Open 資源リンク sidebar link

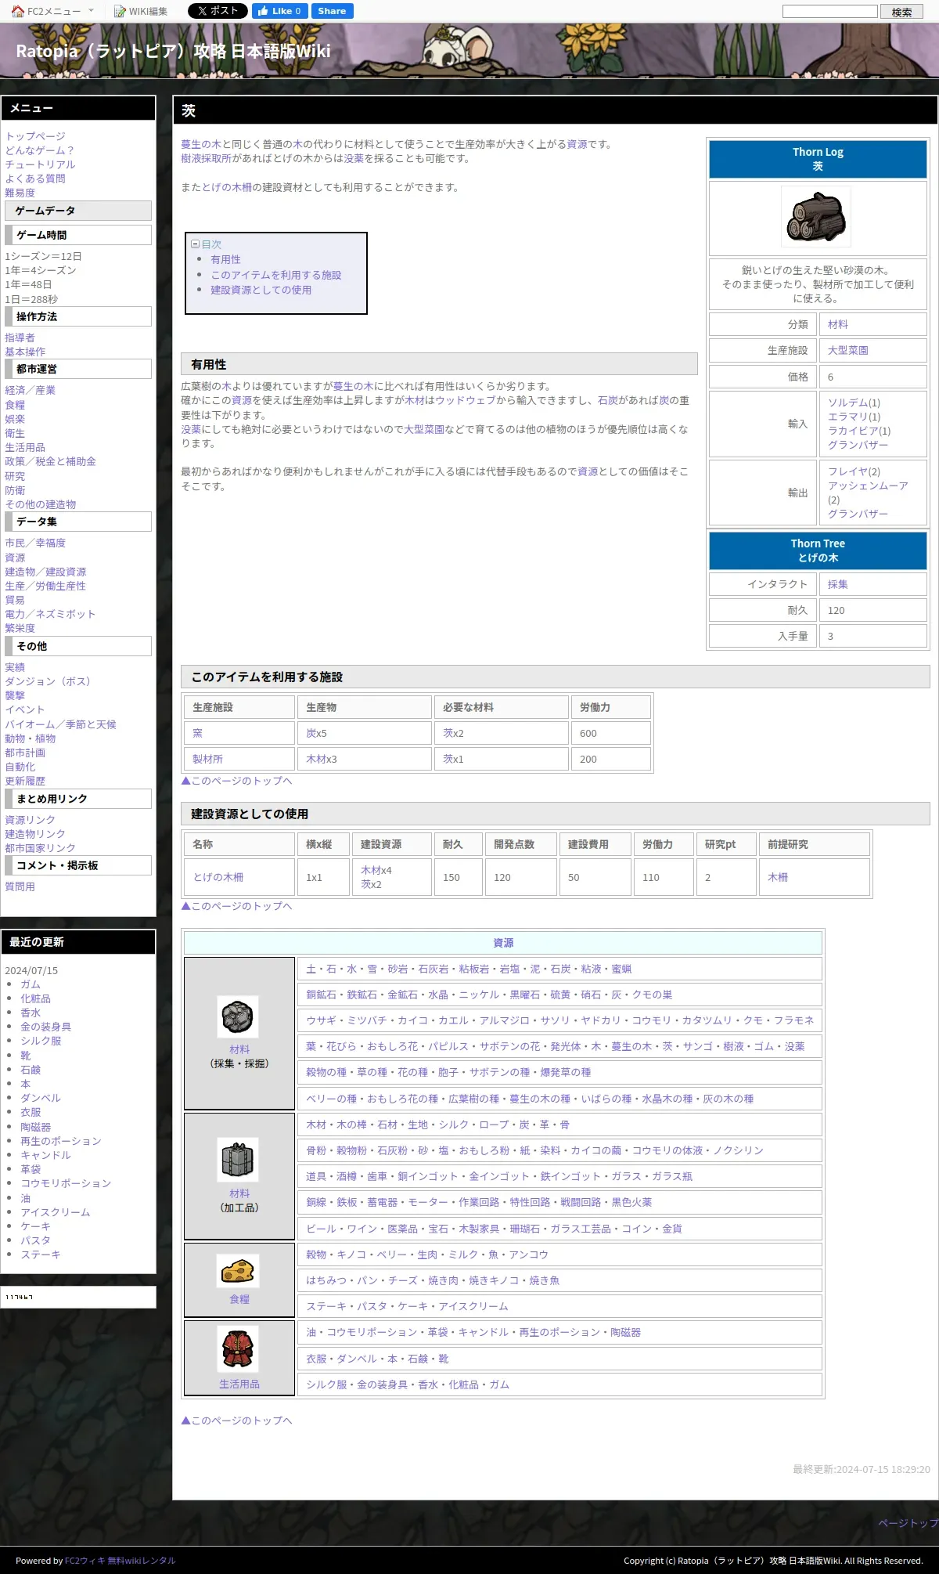click(x=30, y=820)
